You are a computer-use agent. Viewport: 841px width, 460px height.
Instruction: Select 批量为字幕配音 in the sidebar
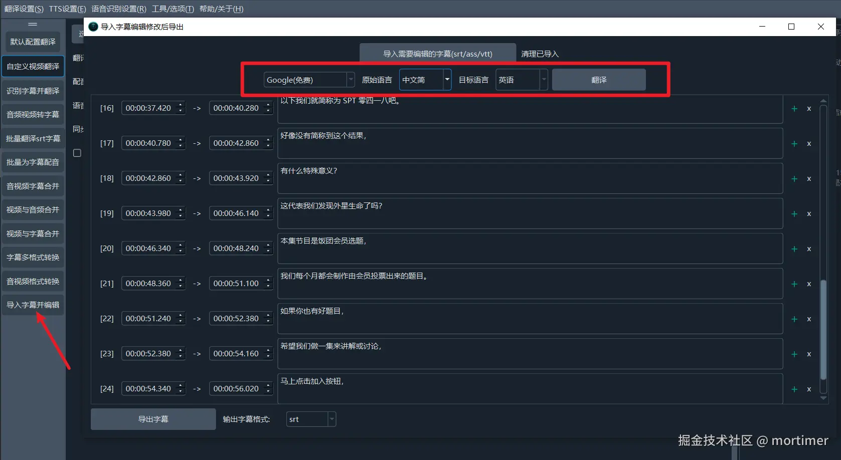click(x=33, y=162)
